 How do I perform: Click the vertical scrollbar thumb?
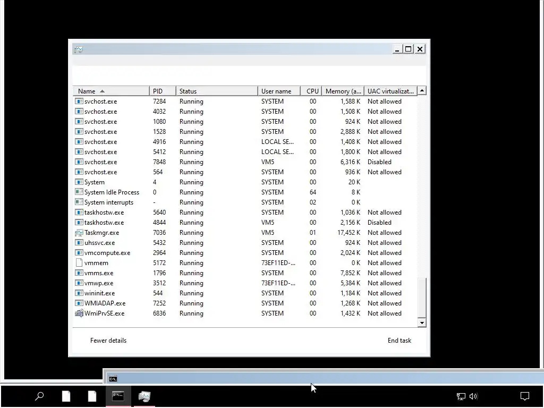click(422, 297)
